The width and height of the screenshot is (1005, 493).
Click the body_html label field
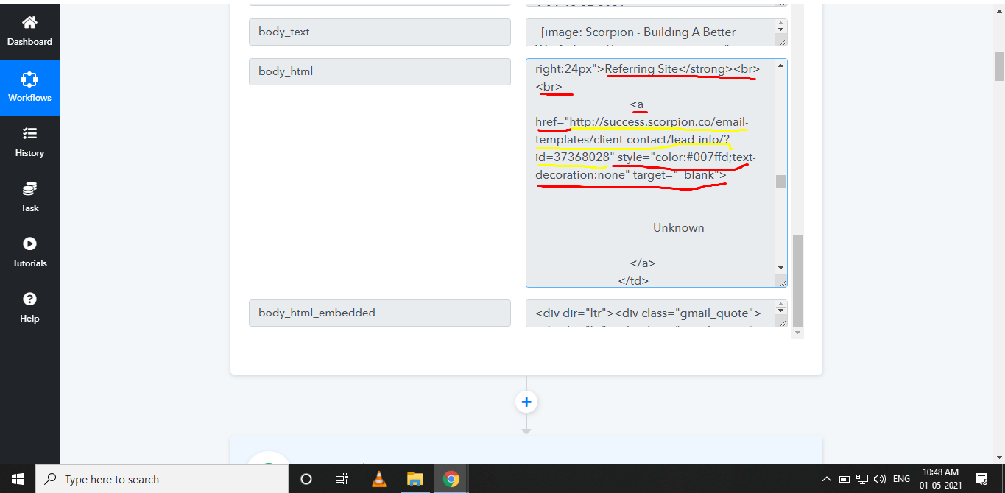click(380, 71)
